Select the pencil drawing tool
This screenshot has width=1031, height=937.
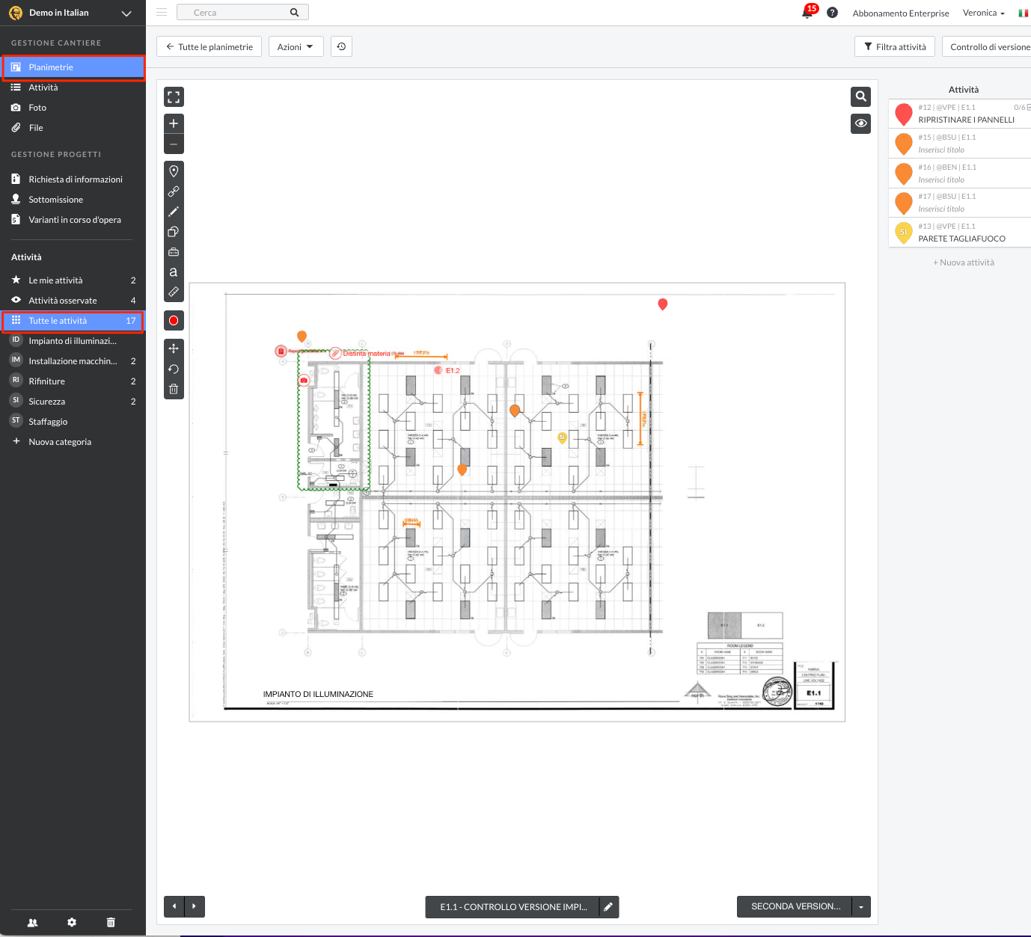(174, 212)
